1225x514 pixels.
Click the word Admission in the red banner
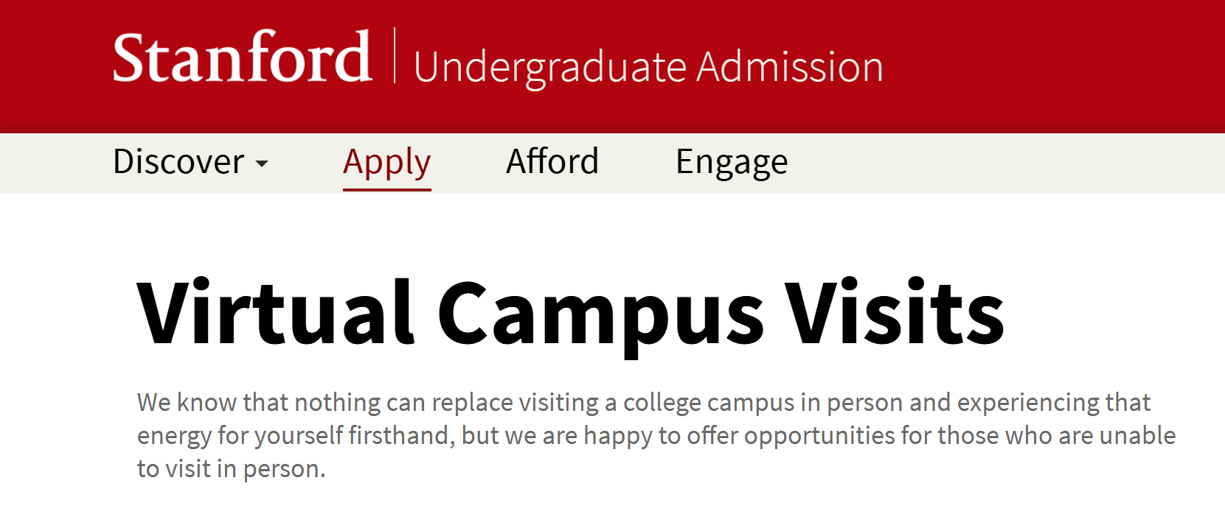[x=790, y=67]
